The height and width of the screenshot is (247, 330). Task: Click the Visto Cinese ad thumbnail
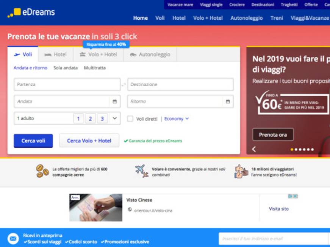tap(96, 208)
